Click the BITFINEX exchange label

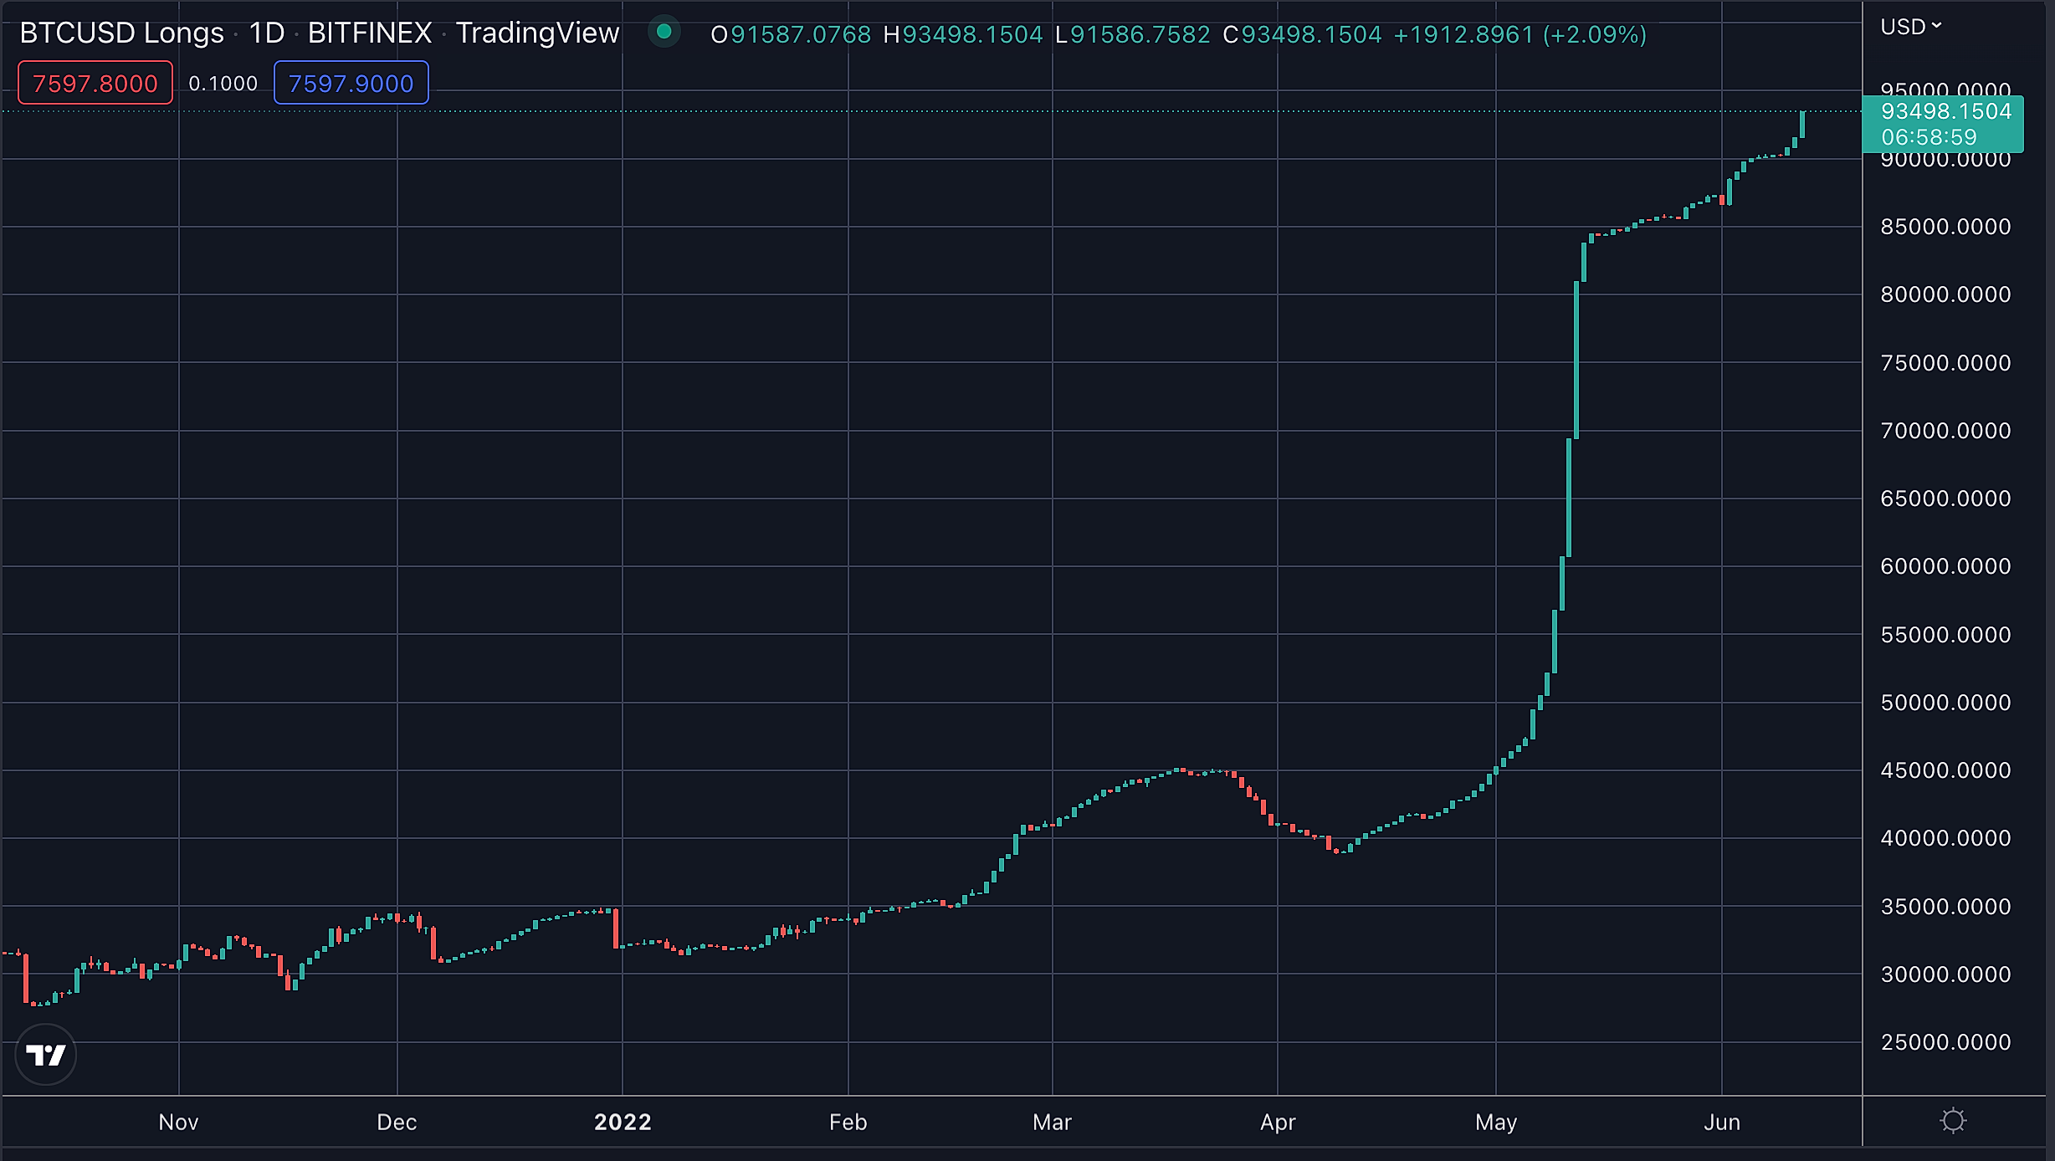[x=370, y=33]
